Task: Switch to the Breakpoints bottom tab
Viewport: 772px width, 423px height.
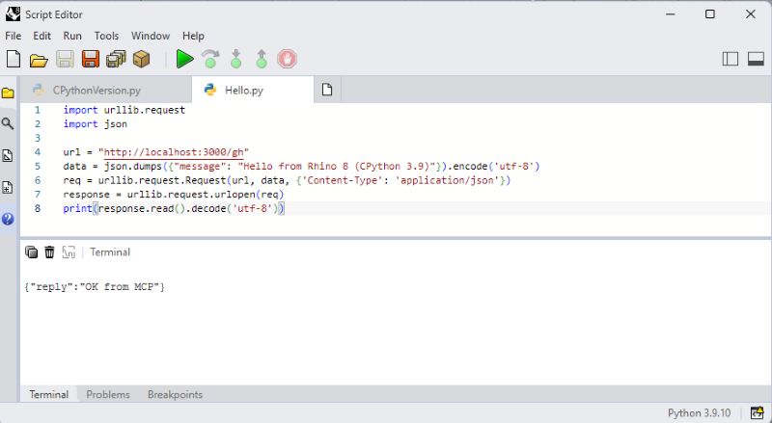Action: (175, 394)
